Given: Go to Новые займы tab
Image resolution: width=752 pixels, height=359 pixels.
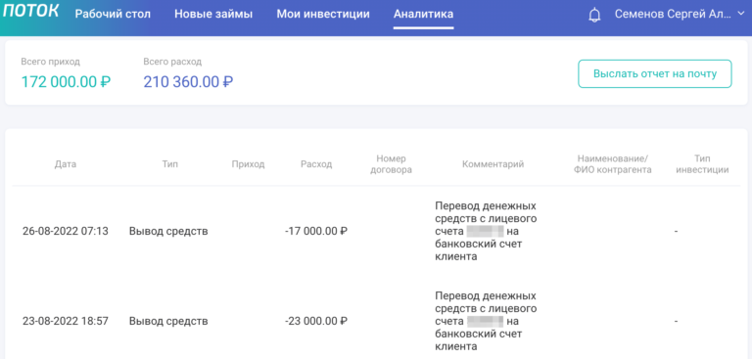Looking at the screenshot, I should [213, 15].
